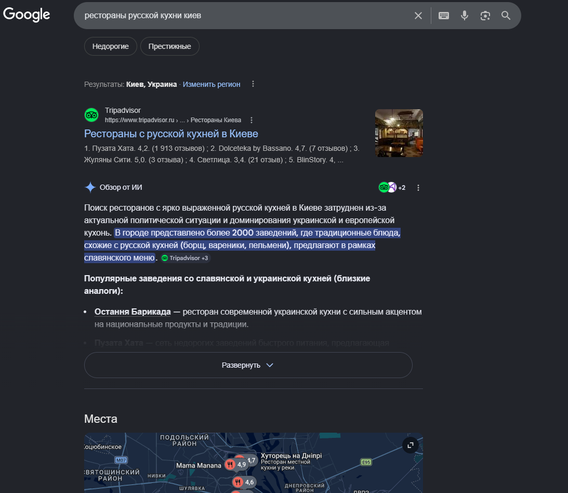
Task: Click the Tripadvisor +3 source chip
Action: tap(185, 258)
